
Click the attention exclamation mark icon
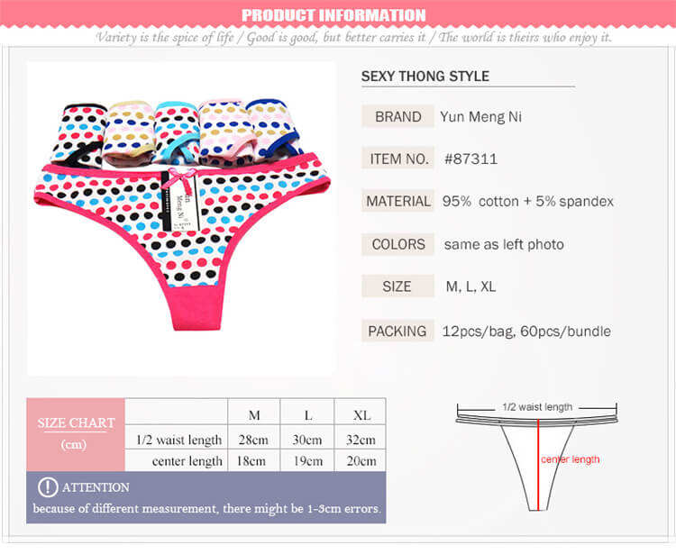(48, 487)
